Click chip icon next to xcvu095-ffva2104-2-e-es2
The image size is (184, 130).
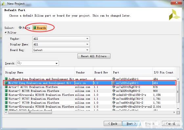[x=114, y=106]
